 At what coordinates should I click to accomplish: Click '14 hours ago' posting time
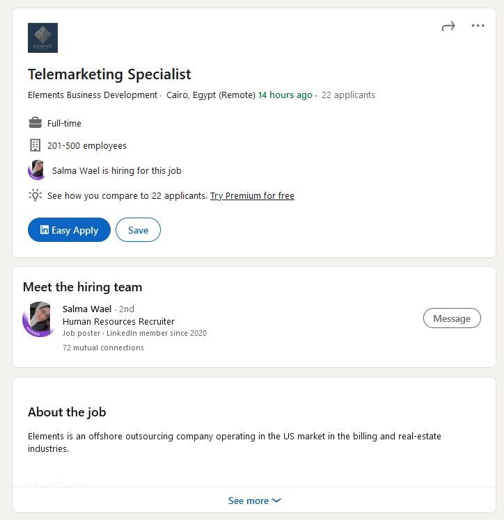pyautogui.click(x=285, y=95)
